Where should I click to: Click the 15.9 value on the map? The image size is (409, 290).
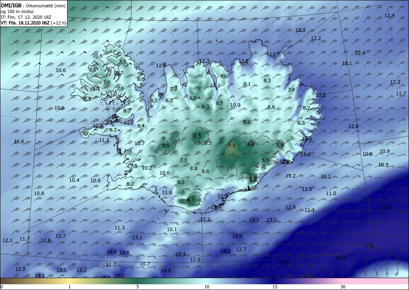coord(341,258)
